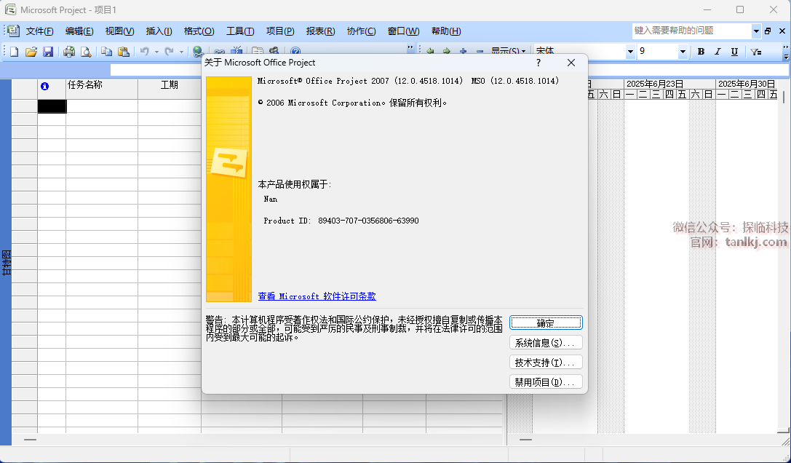Click the 确定 button in About dialog
791x463 pixels.
pos(546,322)
